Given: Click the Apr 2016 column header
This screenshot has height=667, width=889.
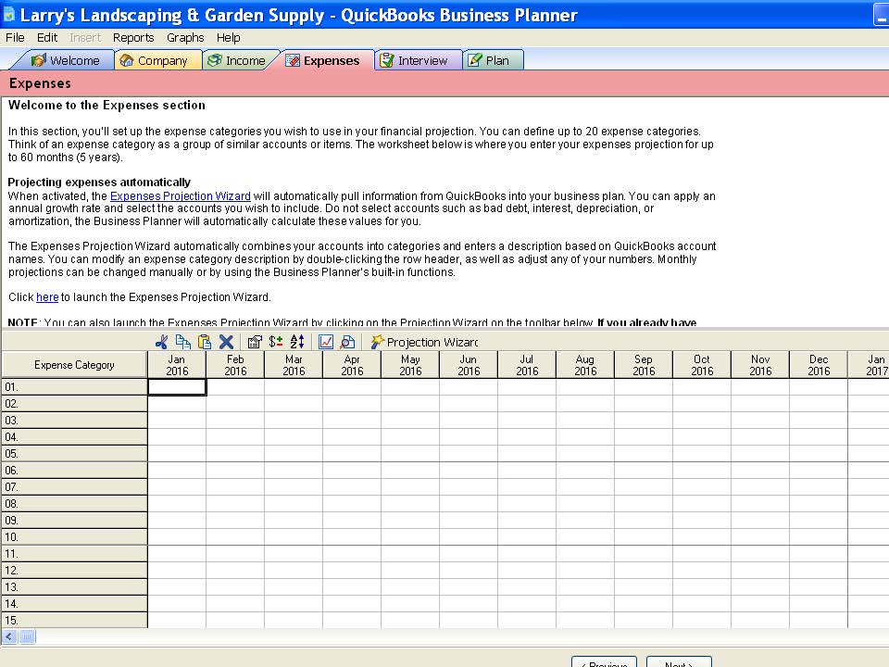Looking at the screenshot, I should [352, 365].
